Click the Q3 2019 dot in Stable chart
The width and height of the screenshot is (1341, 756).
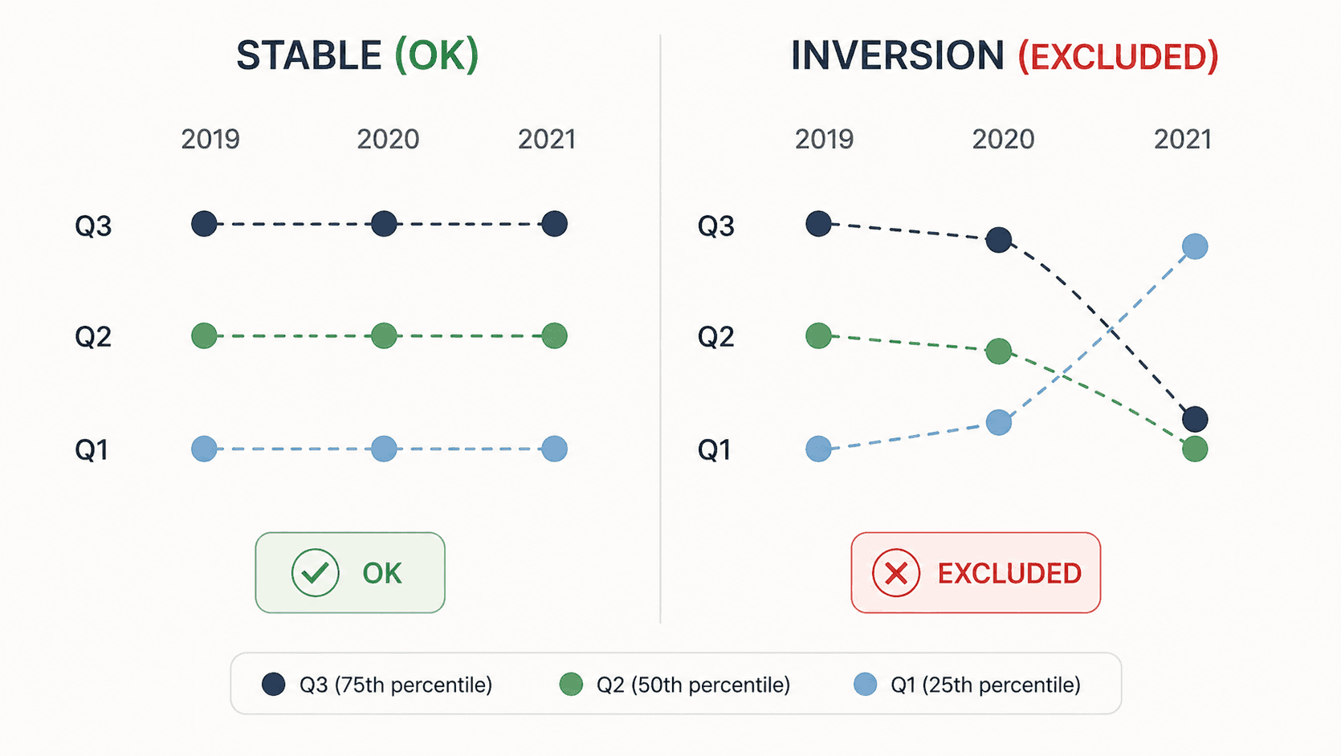[204, 224]
